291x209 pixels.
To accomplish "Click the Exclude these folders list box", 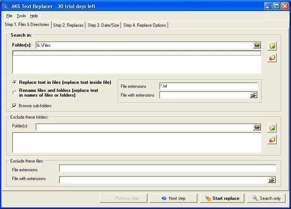I will [x=137, y=142].
